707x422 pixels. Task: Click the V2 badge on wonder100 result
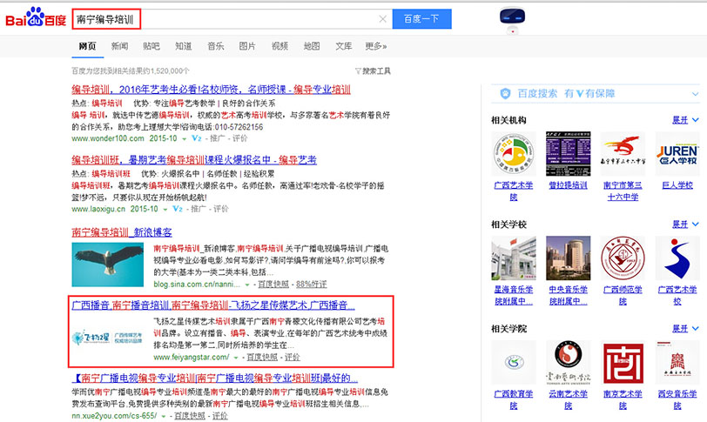(197, 138)
